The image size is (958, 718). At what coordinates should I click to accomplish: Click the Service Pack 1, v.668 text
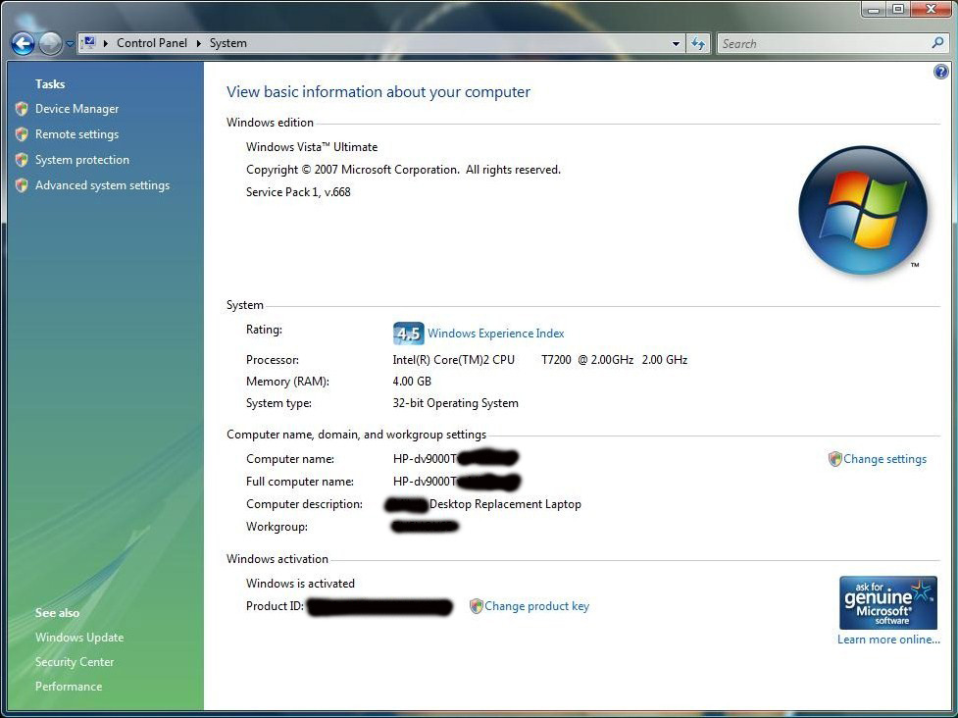298,192
